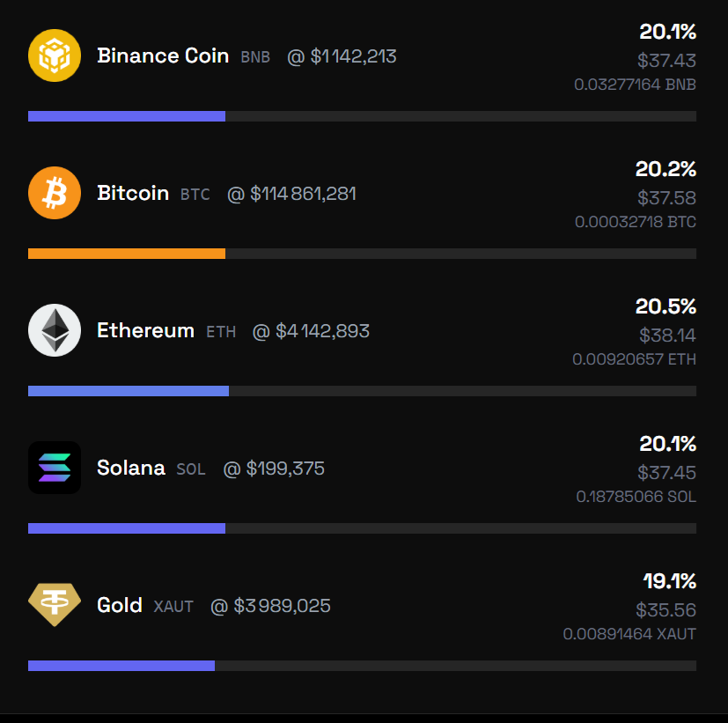
Task: Click the 20.5% Ethereum percentage
Action: [x=665, y=306]
